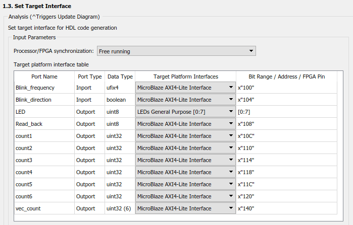Click the Target Platform Interfaces column header
This screenshot has height=225, width=353.
(x=185, y=77)
